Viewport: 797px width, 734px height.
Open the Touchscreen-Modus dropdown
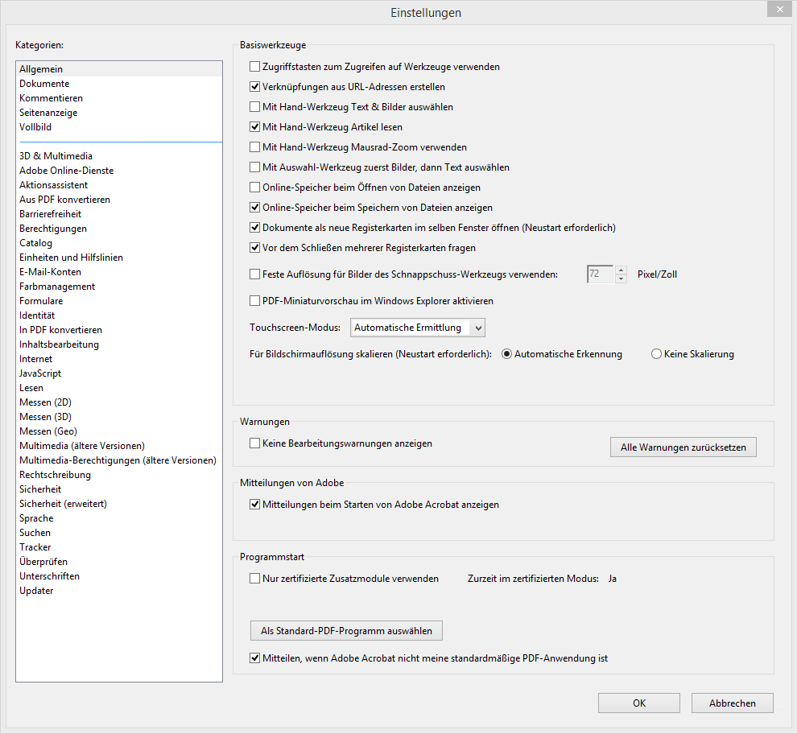pyautogui.click(x=417, y=328)
